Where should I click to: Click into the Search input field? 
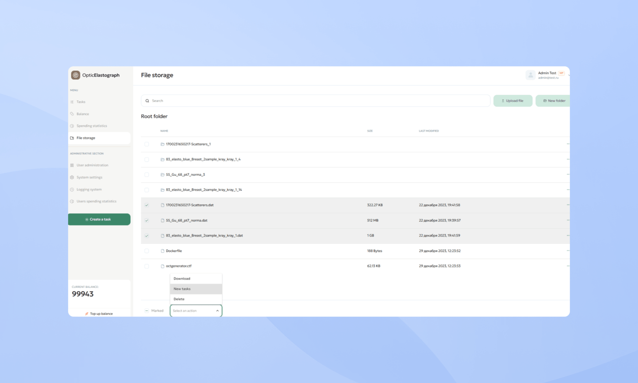pos(316,101)
